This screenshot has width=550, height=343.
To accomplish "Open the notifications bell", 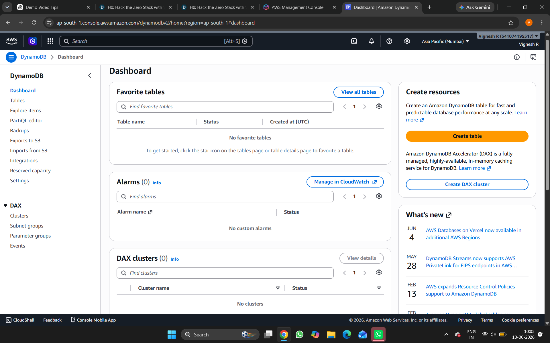I will click(x=372, y=41).
